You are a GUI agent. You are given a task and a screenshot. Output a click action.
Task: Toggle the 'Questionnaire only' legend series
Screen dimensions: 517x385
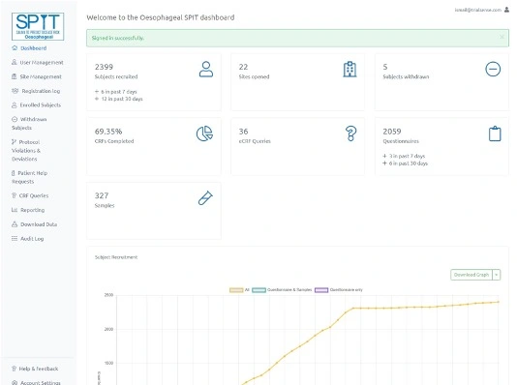click(x=339, y=290)
